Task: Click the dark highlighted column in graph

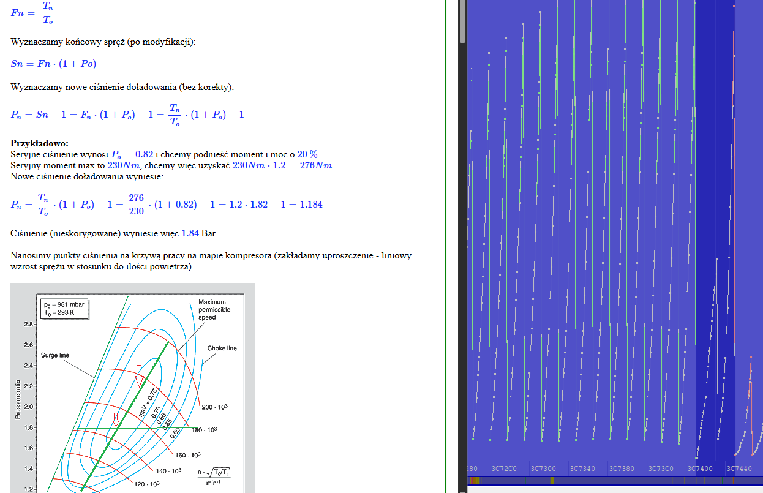Action: pos(715,184)
